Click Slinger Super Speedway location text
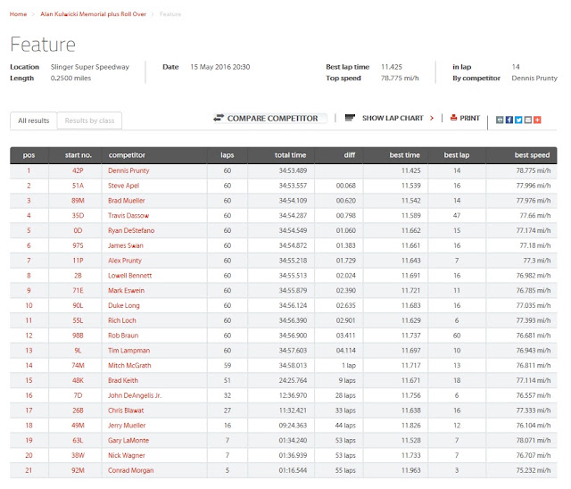This screenshot has height=489, width=571. (x=90, y=67)
